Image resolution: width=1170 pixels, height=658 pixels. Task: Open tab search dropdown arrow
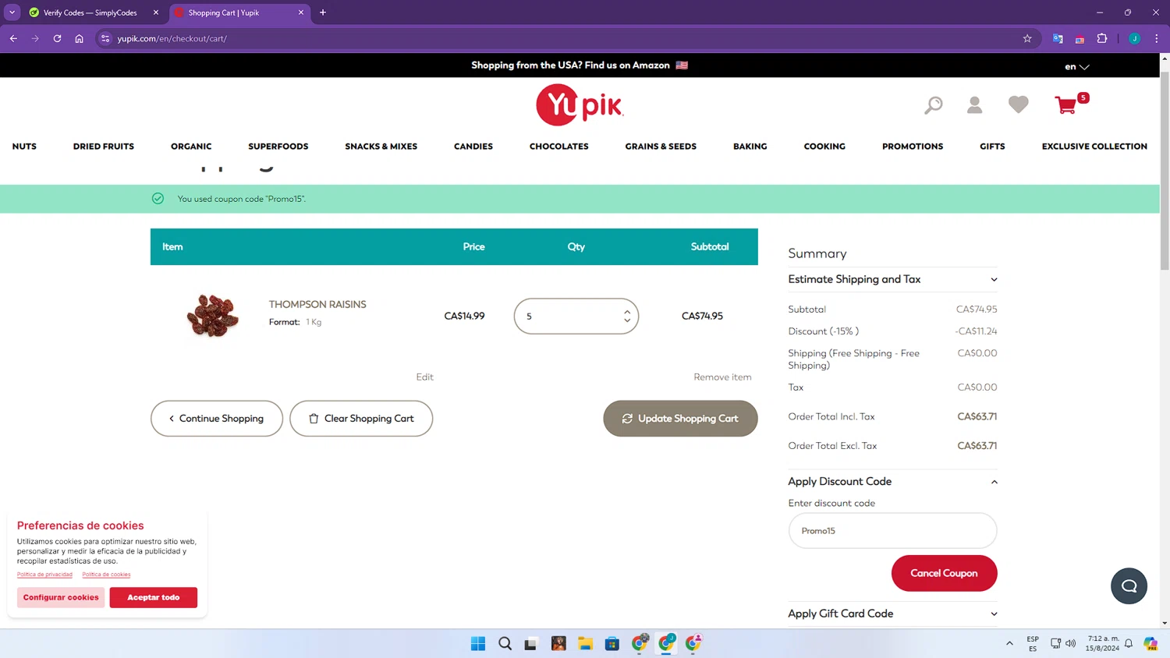[12, 12]
